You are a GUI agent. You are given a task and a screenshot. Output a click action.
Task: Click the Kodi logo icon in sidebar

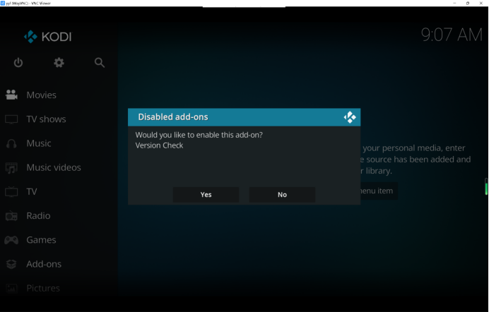coord(30,37)
